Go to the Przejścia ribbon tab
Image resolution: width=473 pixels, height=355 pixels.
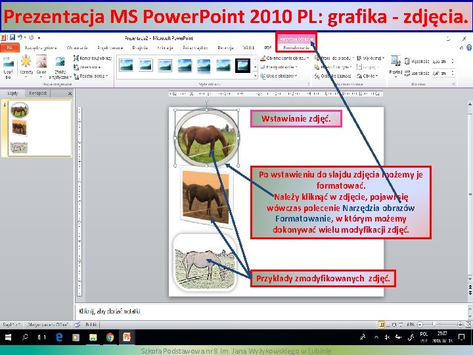click(x=140, y=48)
